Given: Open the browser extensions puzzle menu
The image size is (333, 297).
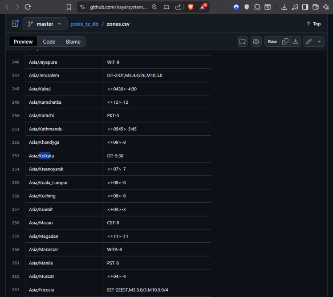Looking at the screenshot, I should tap(257, 7).
